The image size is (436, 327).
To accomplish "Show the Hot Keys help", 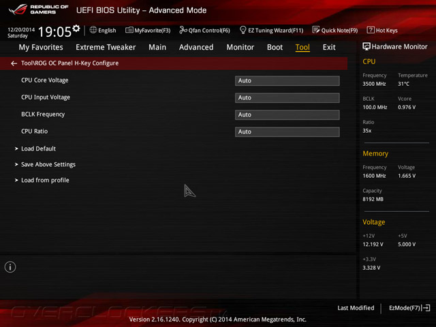I will click(382, 30).
